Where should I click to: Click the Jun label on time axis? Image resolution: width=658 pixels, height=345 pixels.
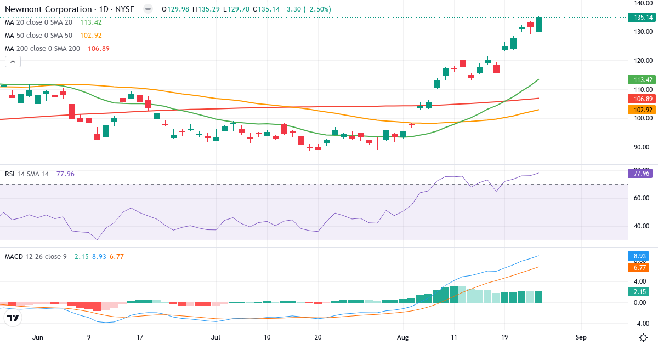37,337
